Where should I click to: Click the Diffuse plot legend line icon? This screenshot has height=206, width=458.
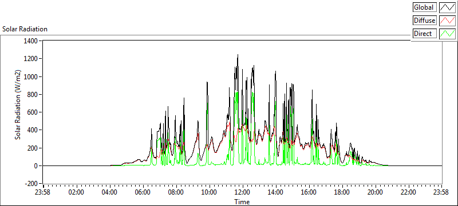click(x=447, y=21)
